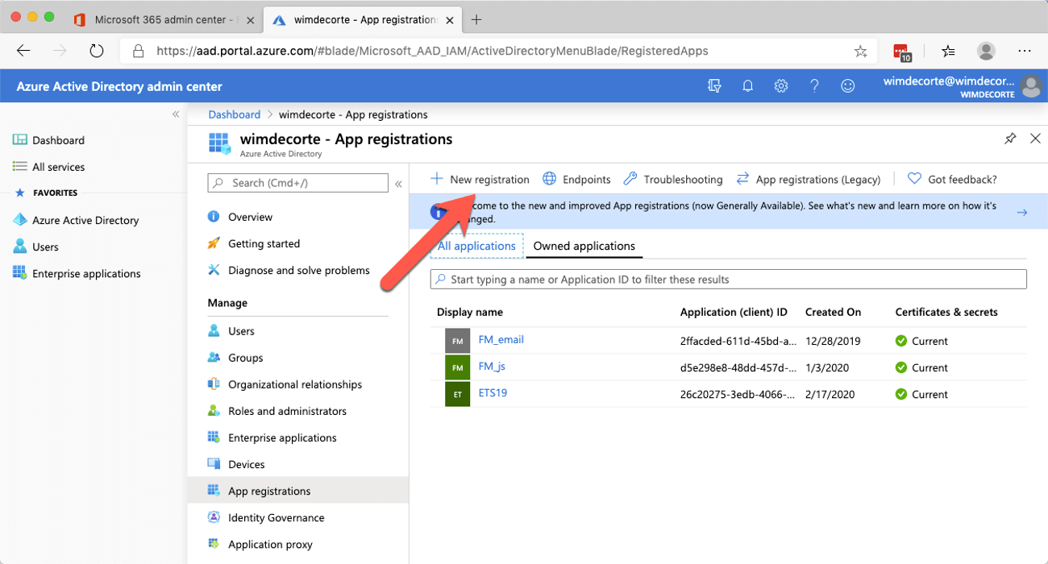Open the FM_email application link
Viewport: 1048px width, 564px height.
coord(501,340)
